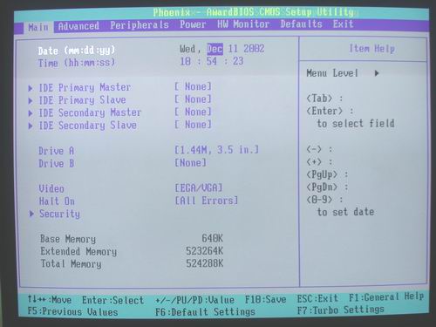Select the IDE Primary Master entry
The width and height of the screenshot is (436, 327).
(x=85, y=87)
